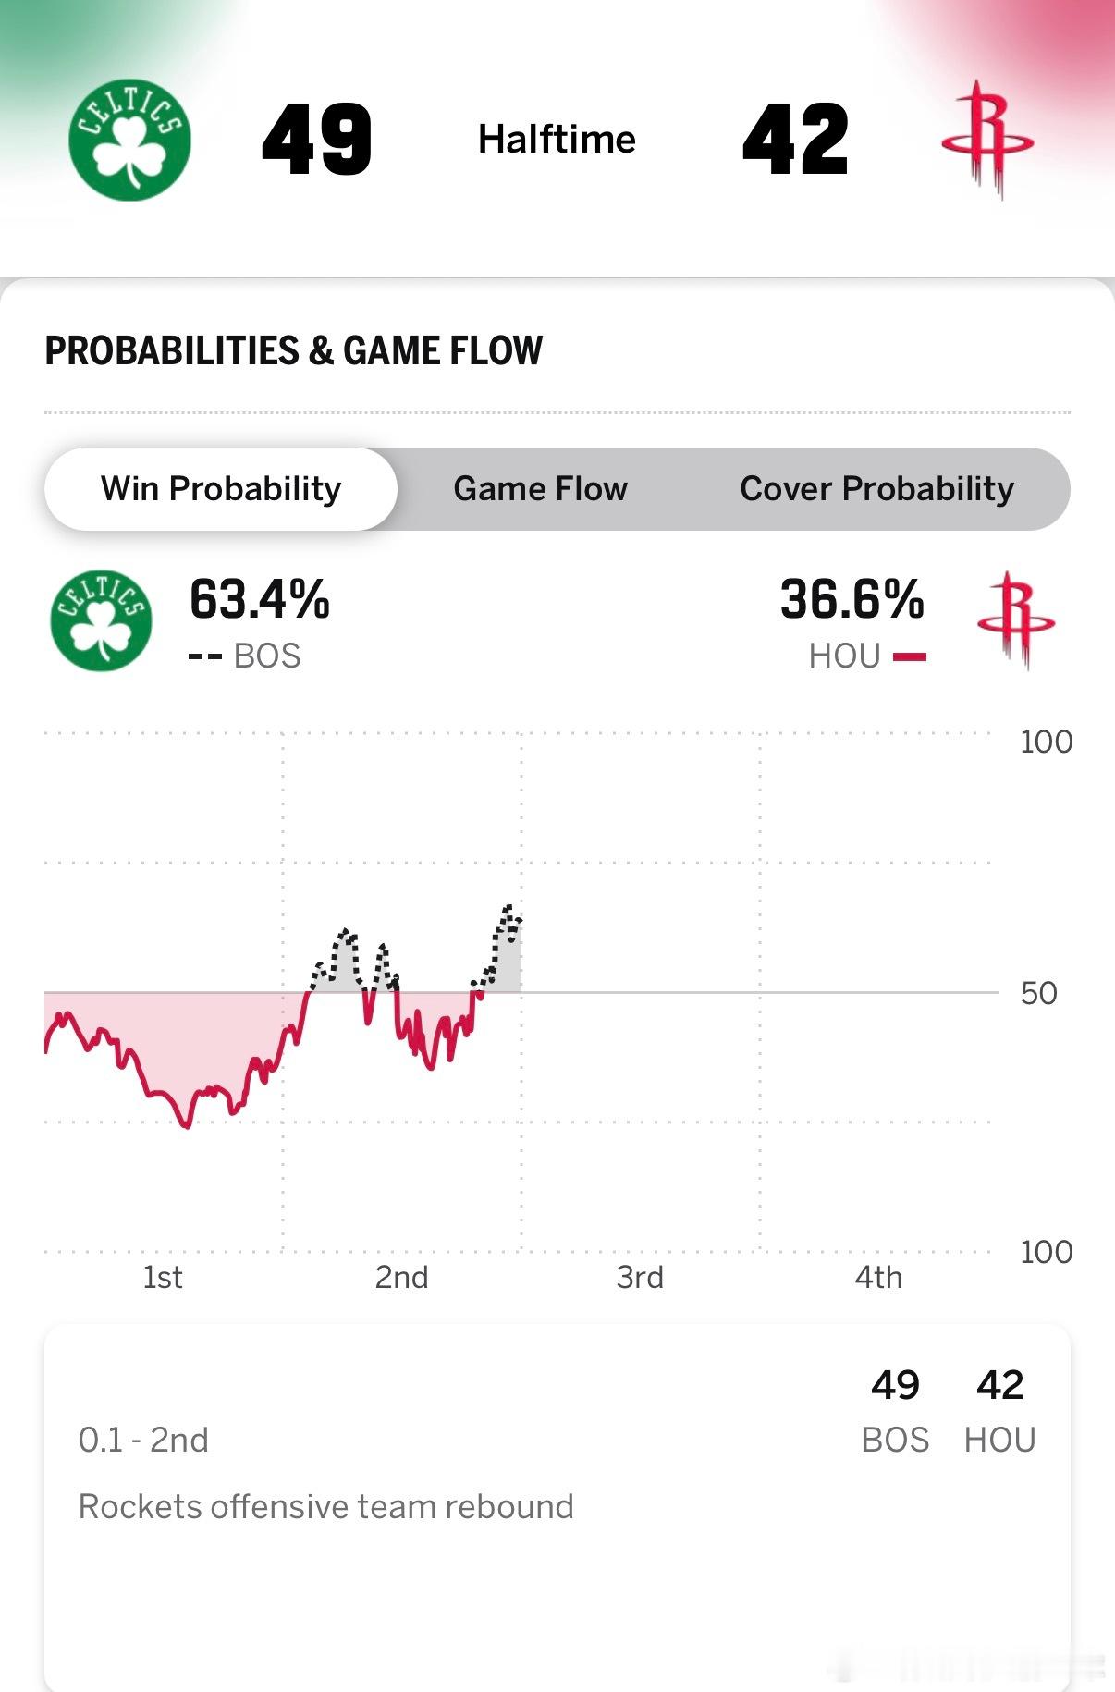1115x1692 pixels.
Task: Select the 4th quarter axis label
Action: [x=878, y=1278]
